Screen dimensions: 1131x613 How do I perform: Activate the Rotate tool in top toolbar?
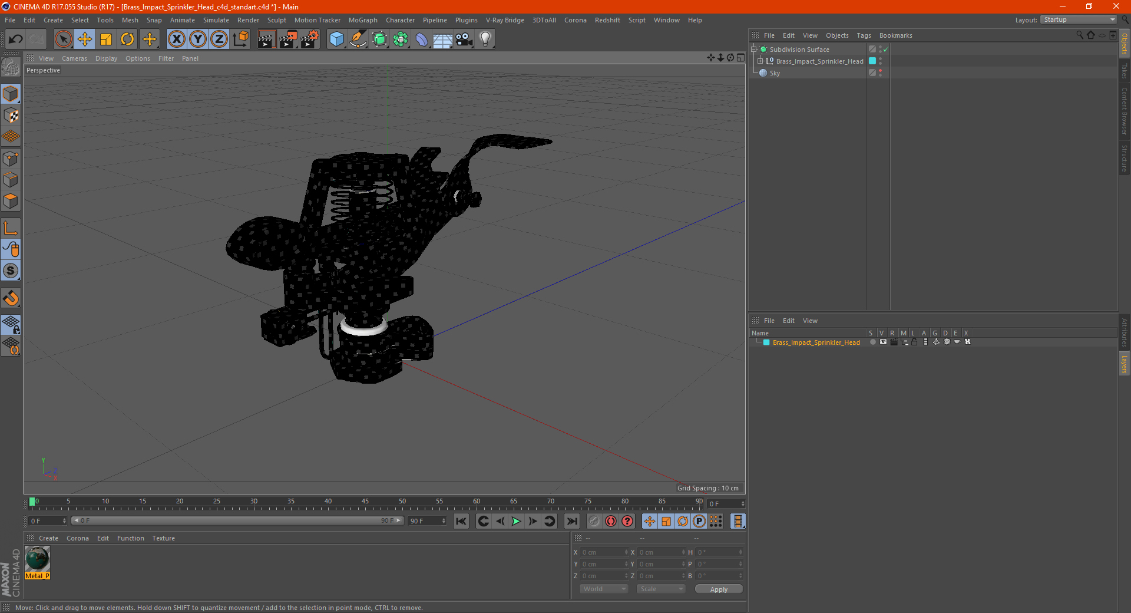pyautogui.click(x=127, y=39)
